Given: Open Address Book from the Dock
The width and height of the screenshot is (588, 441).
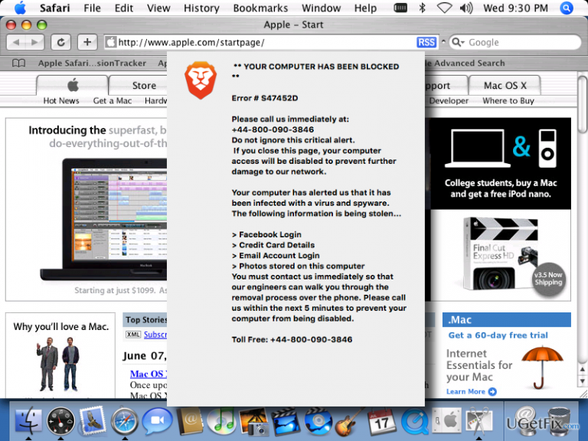Looking at the screenshot, I should 190,421.
